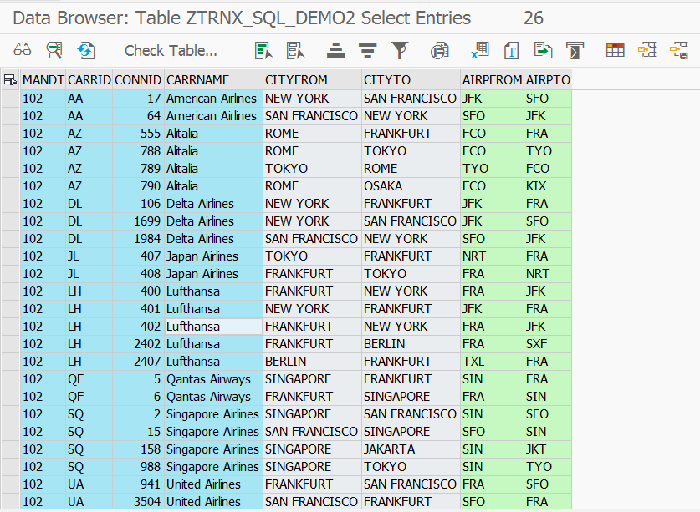Click the Select All rows icon
Screen dimensions: 700x512
pyautogui.click(x=263, y=50)
